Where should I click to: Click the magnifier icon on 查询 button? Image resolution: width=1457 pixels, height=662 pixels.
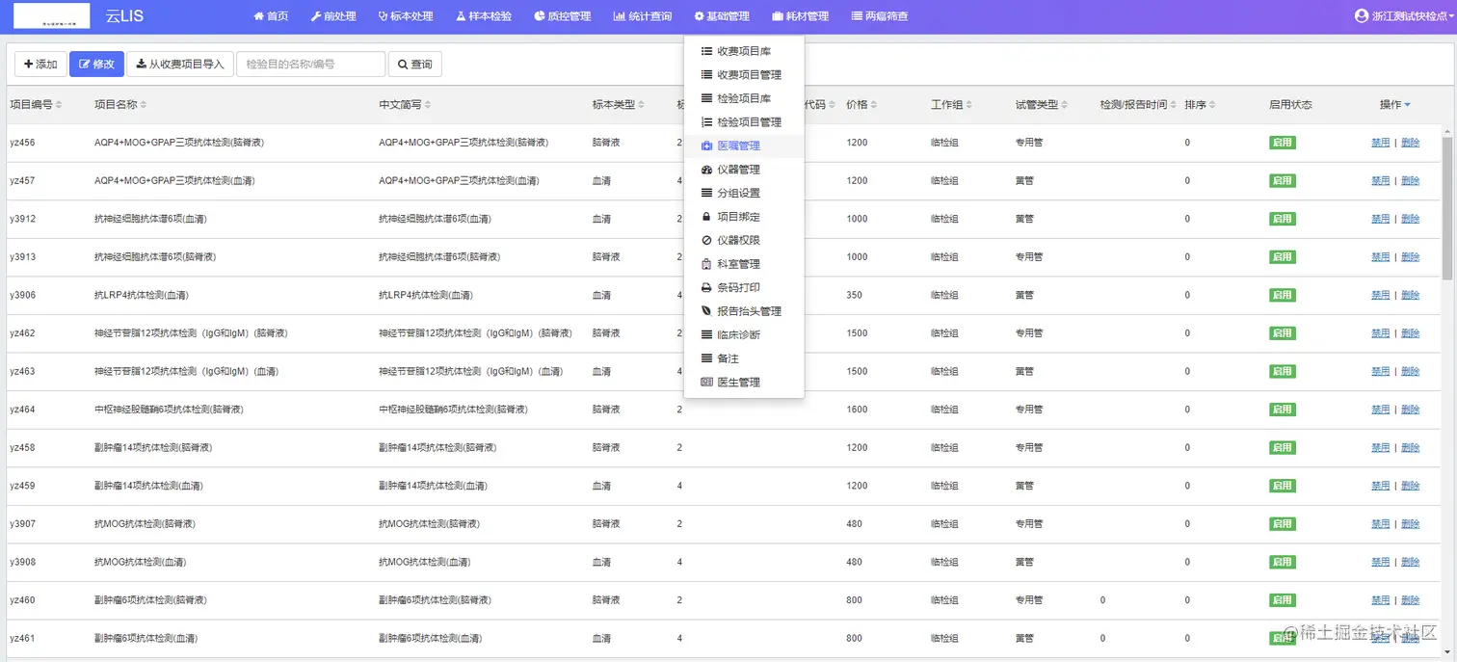tap(401, 64)
